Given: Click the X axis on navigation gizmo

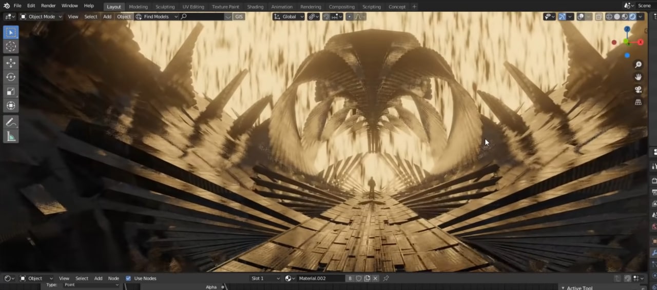Looking at the screenshot, I should coord(640,42).
